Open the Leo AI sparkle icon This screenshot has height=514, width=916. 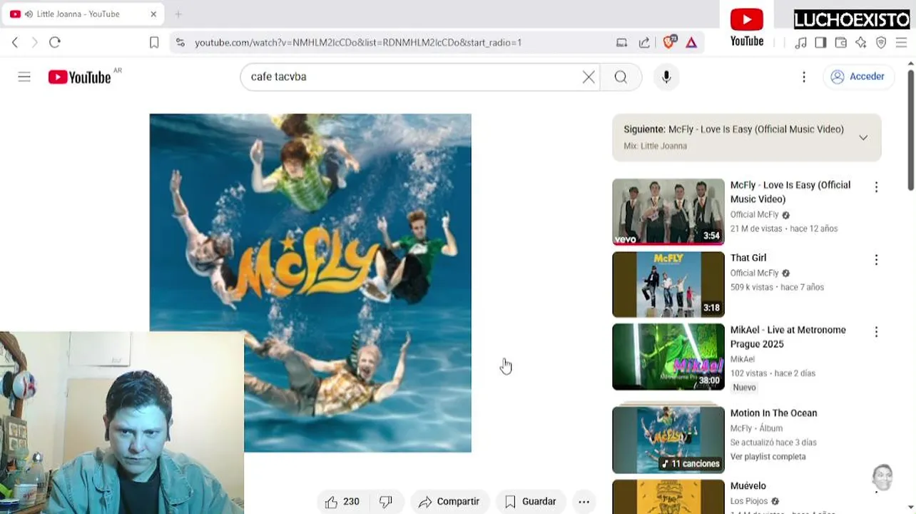861,43
